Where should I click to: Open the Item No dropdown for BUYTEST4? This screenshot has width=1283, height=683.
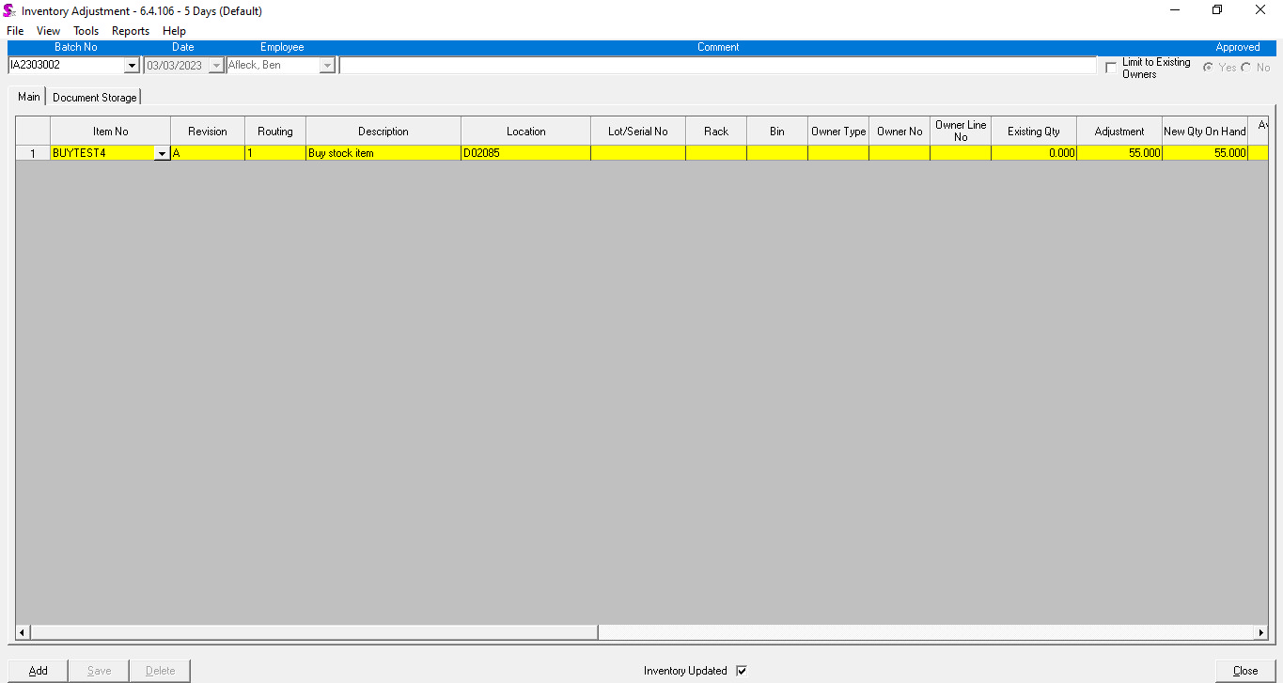[x=162, y=153]
